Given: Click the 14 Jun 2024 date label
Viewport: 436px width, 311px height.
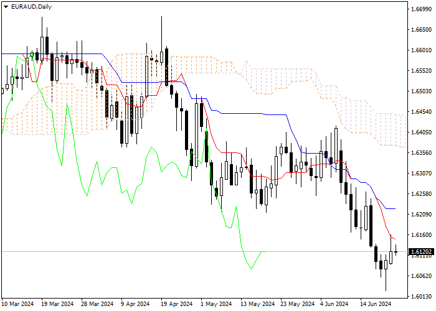Looking at the screenshot, I should (376, 304).
